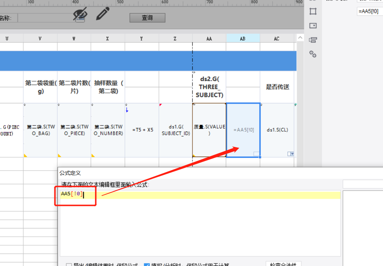Select the cell 第二袋.S(TWO_BAG)
The height and width of the screenshot is (266, 383).
[x=40, y=130]
